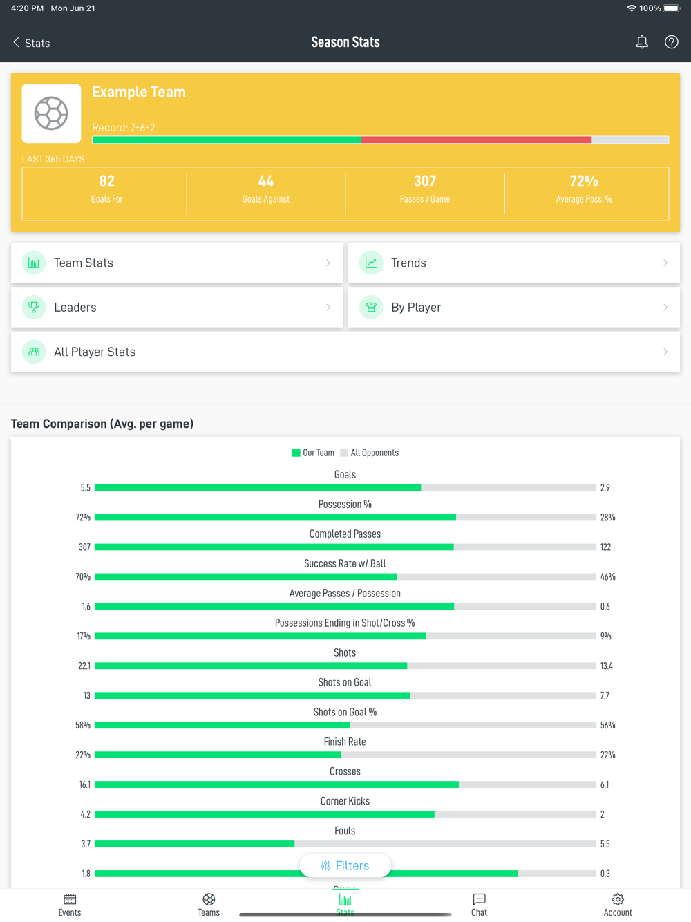Tap the Example Team soccer ball logo
Image resolution: width=691 pixels, height=922 pixels.
pos(51,113)
